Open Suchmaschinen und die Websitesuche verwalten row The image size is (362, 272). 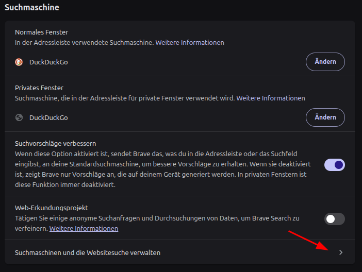[180, 252]
